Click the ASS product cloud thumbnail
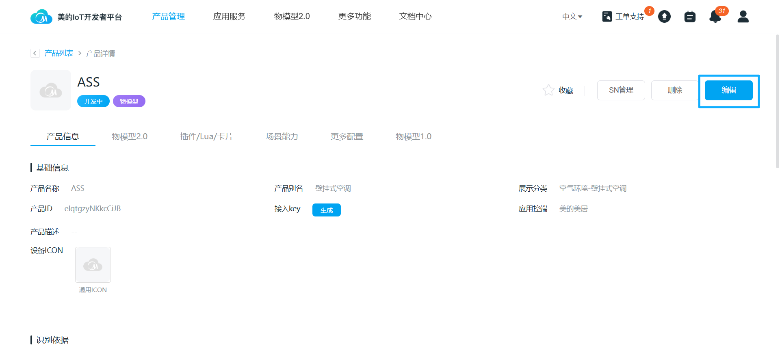Image resolution: width=780 pixels, height=357 pixels. coord(51,90)
